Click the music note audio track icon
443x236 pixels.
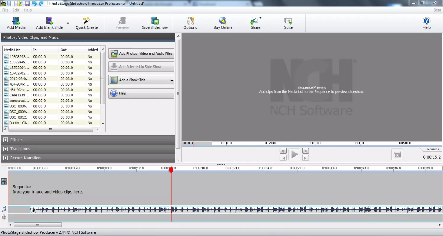4,209
